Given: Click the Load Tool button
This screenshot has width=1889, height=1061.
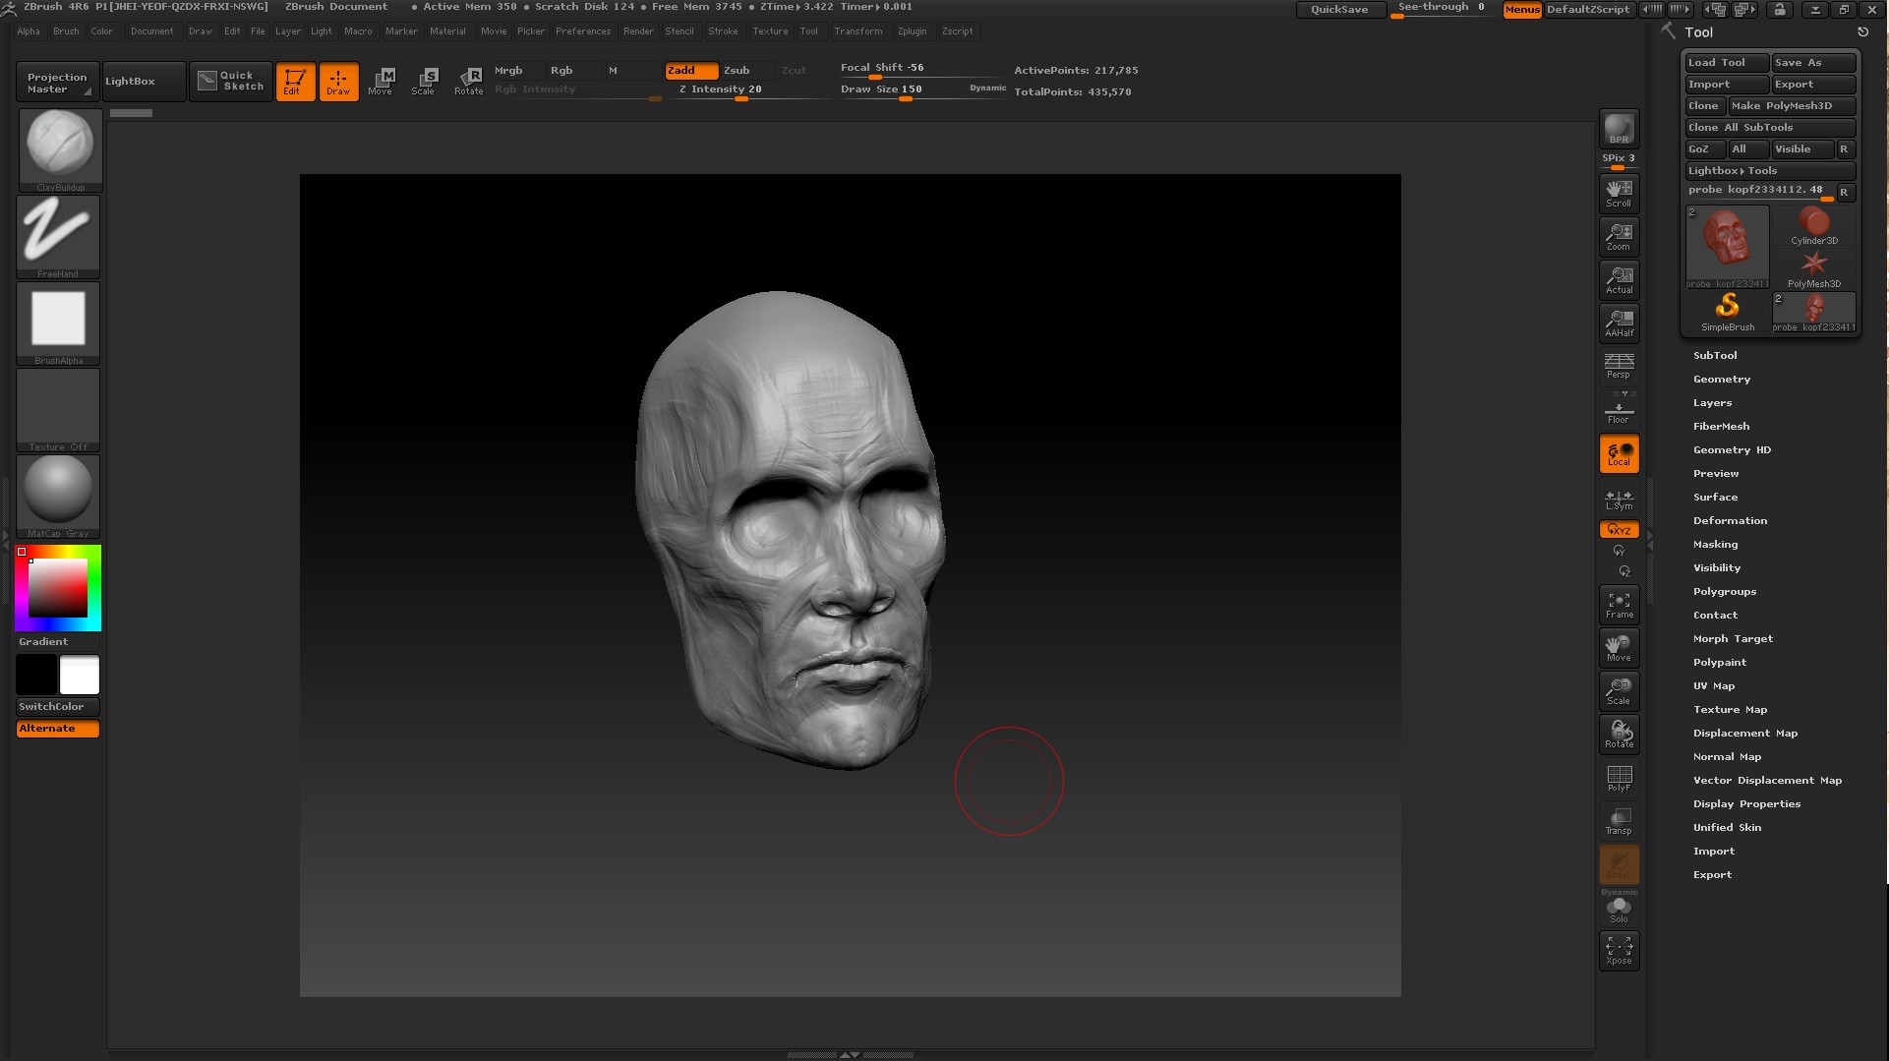Looking at the screenshot, I should (x=1726, y=63).
